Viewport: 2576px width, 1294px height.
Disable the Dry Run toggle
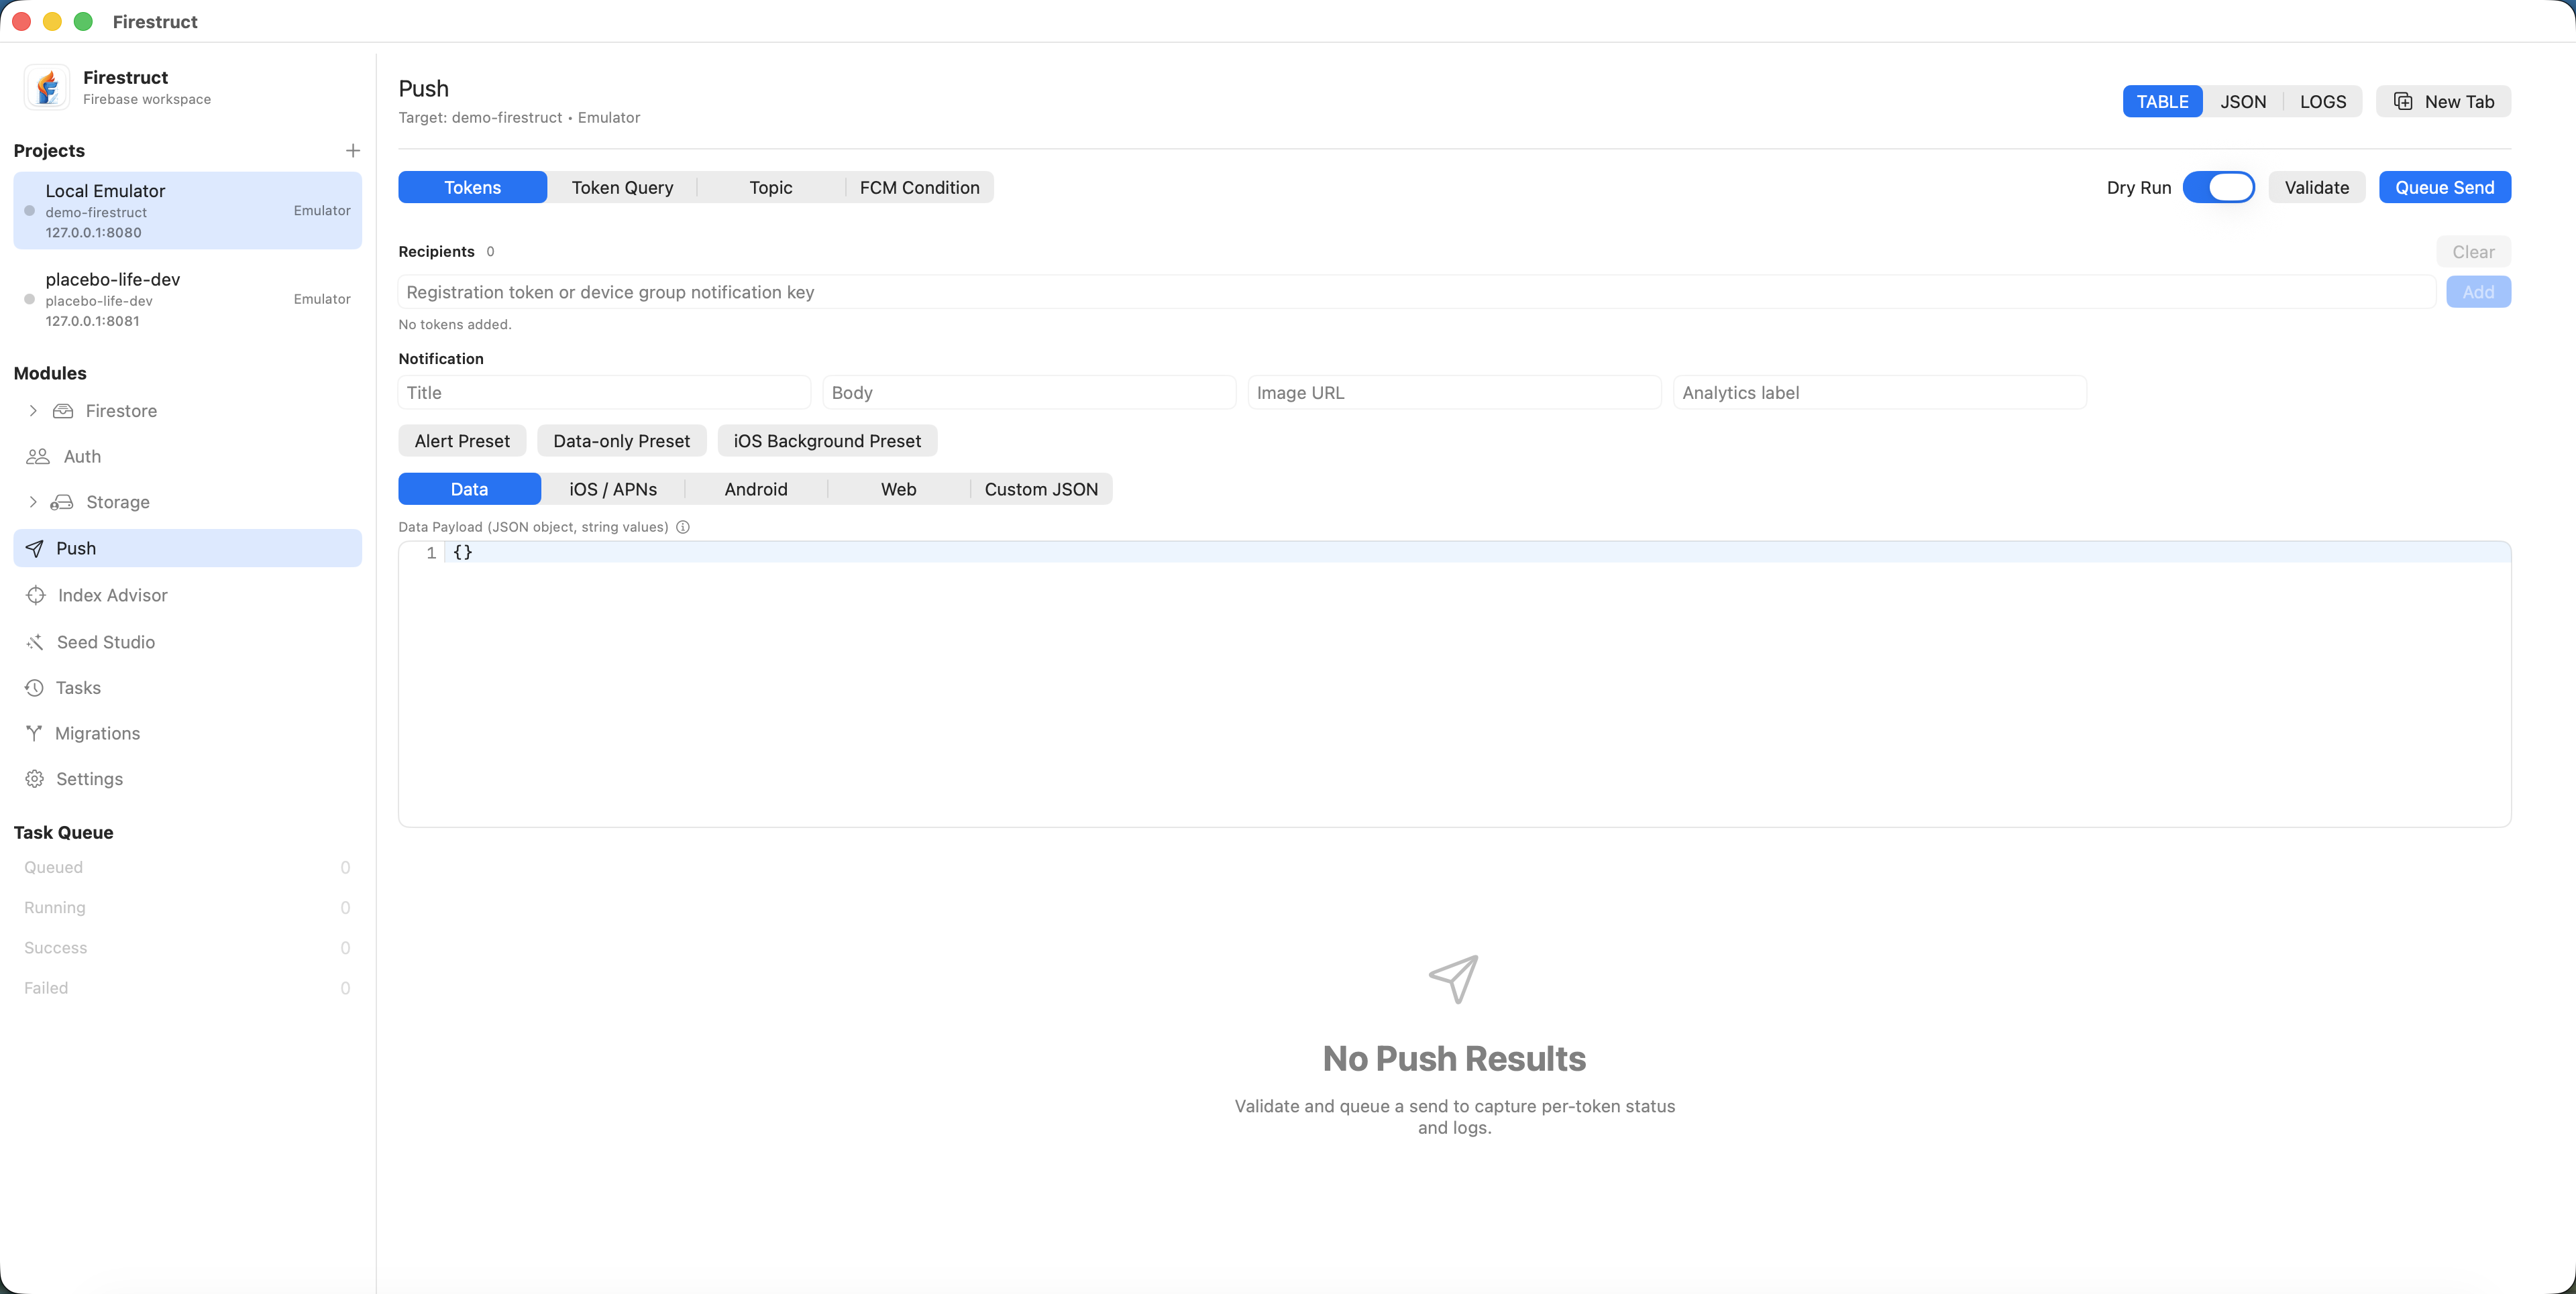[x=2220, y=187]
